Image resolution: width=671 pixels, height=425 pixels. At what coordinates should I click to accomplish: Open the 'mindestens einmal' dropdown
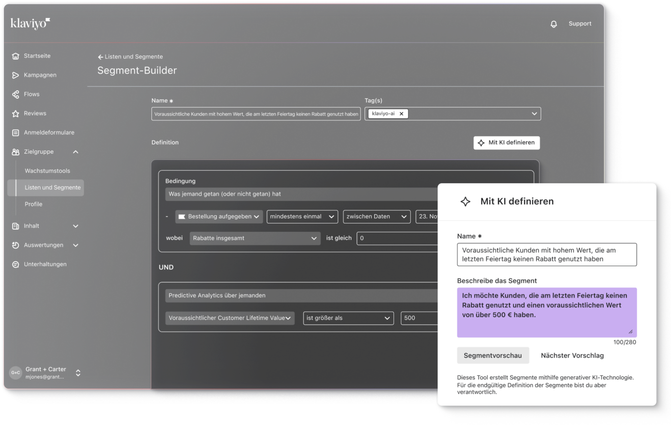(x=302, y=216)
